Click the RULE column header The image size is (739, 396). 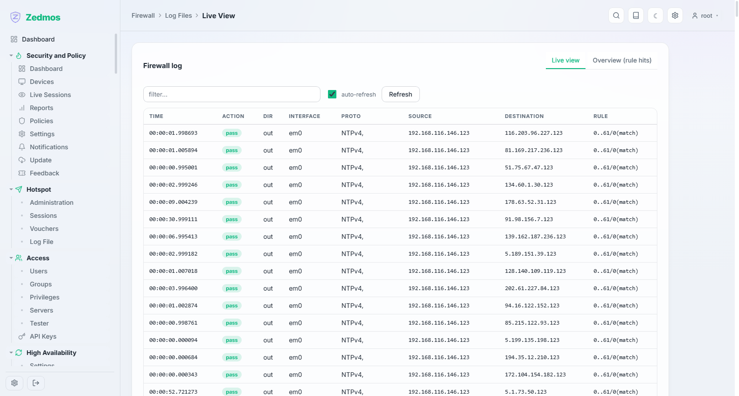coord(600,116)
